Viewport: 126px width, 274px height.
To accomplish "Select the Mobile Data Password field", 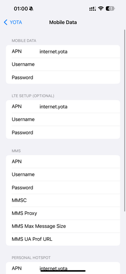I will (63, 77).
